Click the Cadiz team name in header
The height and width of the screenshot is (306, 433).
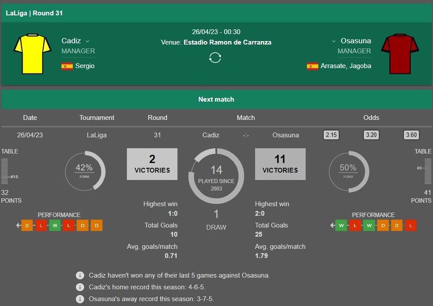71,41
